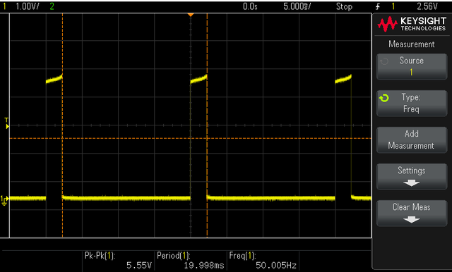This screenshot has height=272, width=452.
Task: Click the white arrow under Settings
Action: [411, 183]
